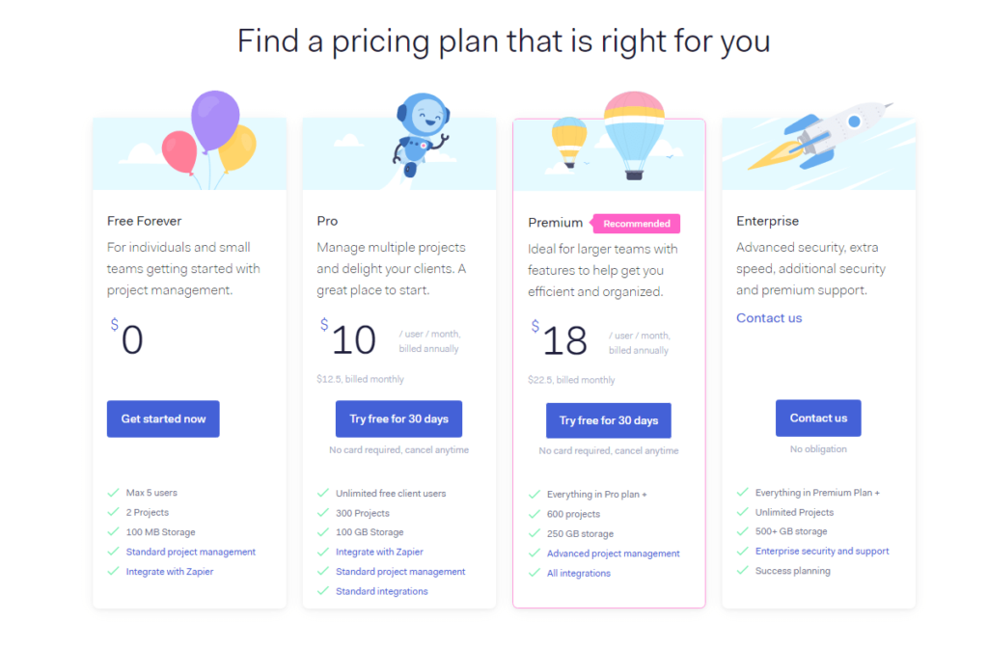Click the blue Contact us button

click(x=818, y=418)
